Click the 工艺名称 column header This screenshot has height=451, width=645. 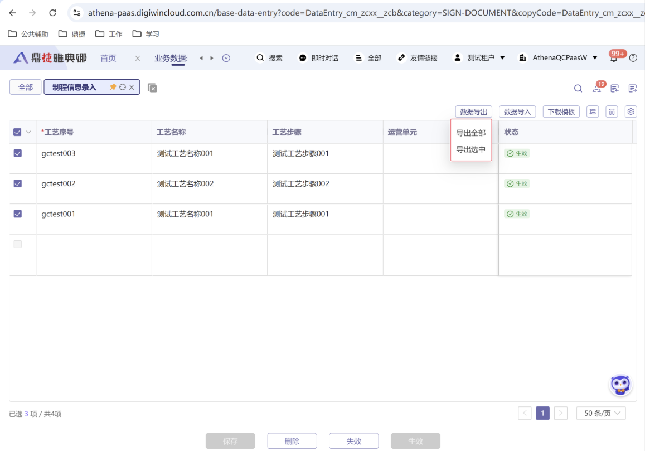[210, 132]
